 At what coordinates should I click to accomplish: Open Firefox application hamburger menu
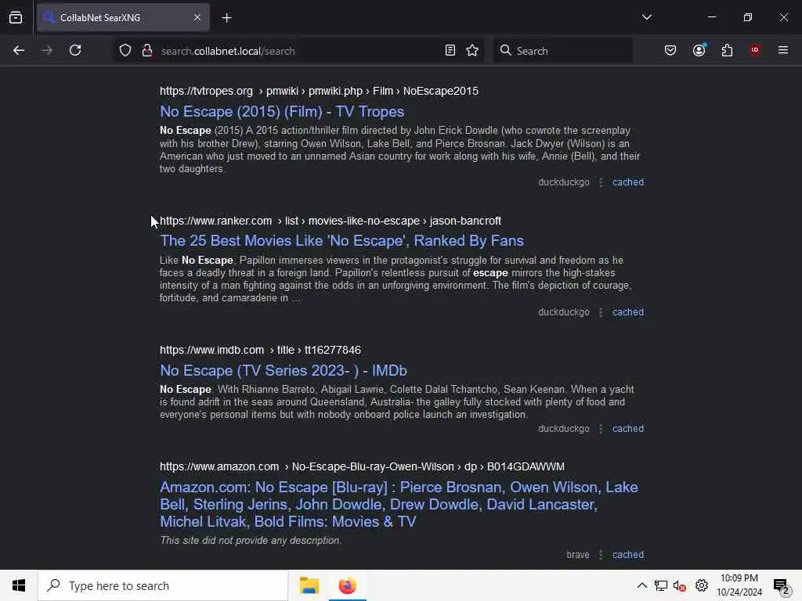[782, 50]
